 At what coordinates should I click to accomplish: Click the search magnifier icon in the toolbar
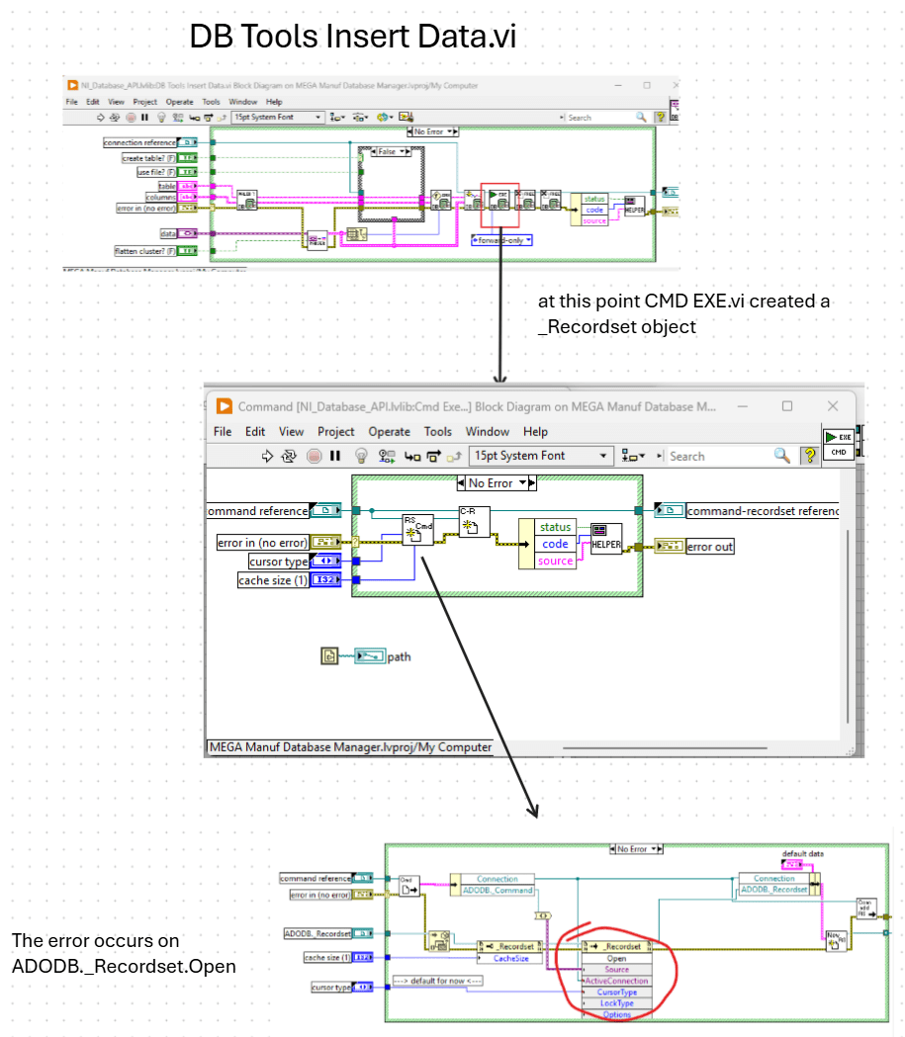click(x=781, y=455)
